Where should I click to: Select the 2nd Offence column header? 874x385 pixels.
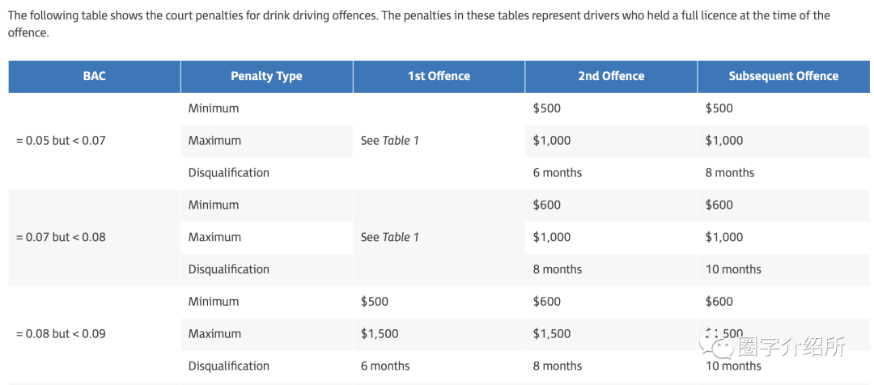pos(611,76)
